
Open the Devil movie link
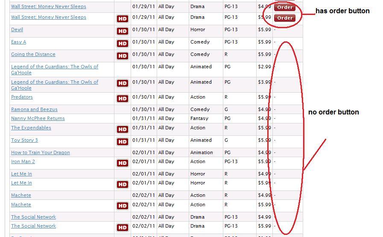pos(17,29)
